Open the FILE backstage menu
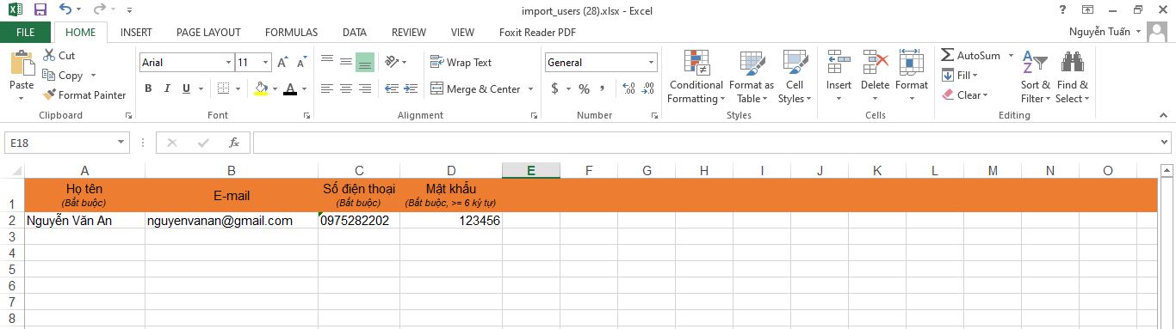1176x329 pixels. pyautogui.click(x=26, y=33)
